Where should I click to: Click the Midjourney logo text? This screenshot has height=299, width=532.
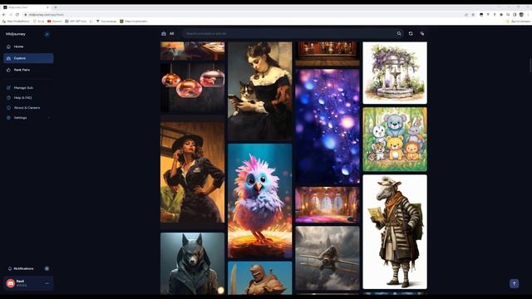coord(16,34)
